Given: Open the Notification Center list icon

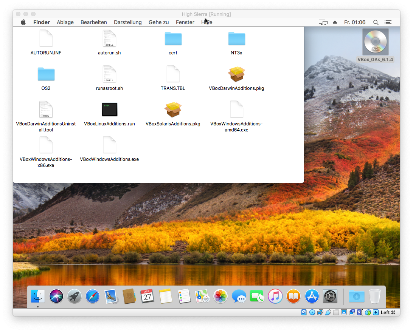Looking at the screenshot, I should [x=388, y=22].
